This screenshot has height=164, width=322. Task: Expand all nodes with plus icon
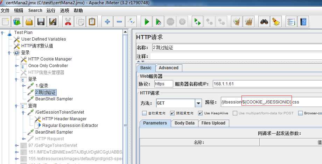107,22
